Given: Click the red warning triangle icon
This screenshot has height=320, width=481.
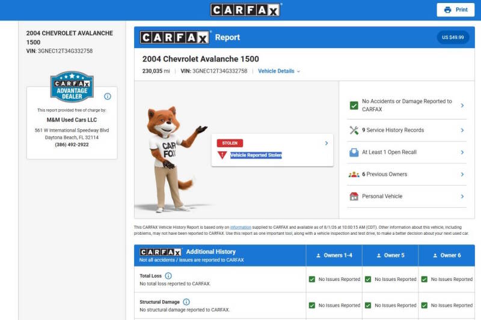Looking at the screenshot, I should [222, 155].
